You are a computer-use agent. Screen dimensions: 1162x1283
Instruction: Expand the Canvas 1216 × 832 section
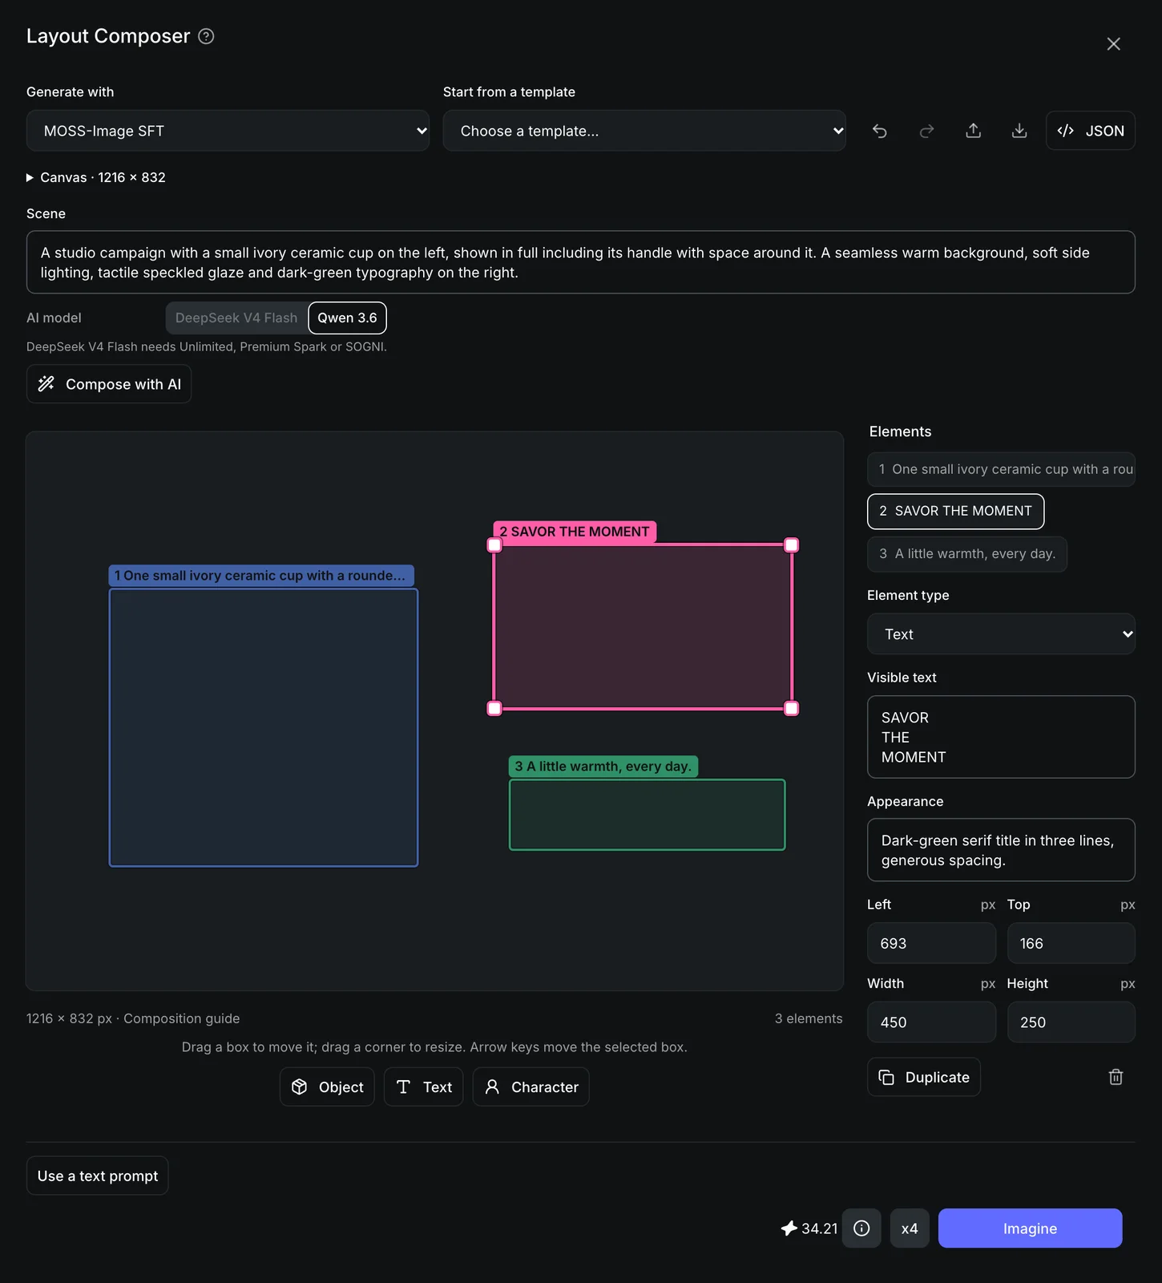click(x=96, y=177)
